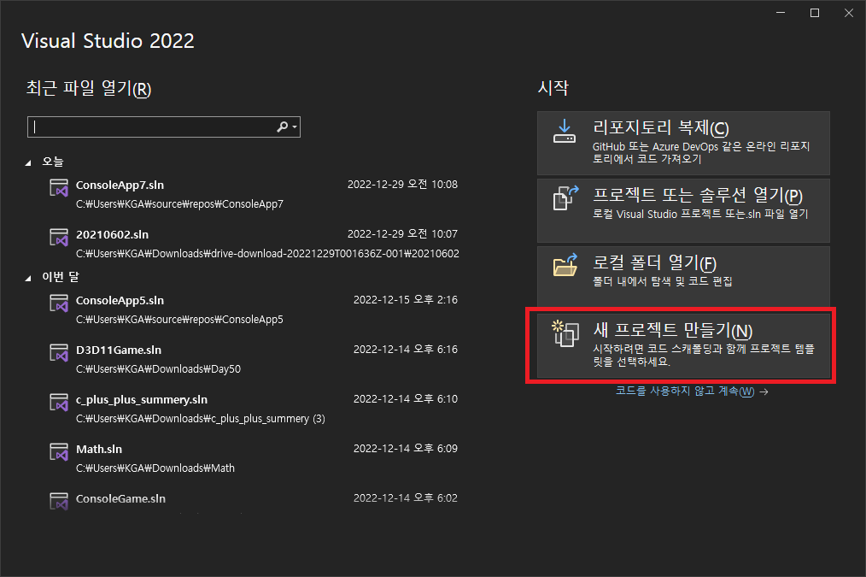Click the ConsoleApp7.sln solution file icon
The height and width of the screenshot is (577, 866).
pyautogui.click(x=59, y=187)
